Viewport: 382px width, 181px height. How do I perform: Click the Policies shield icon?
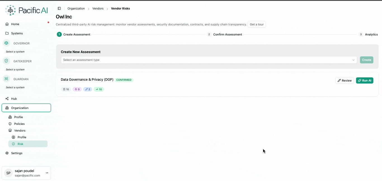[x=10, y=124]
